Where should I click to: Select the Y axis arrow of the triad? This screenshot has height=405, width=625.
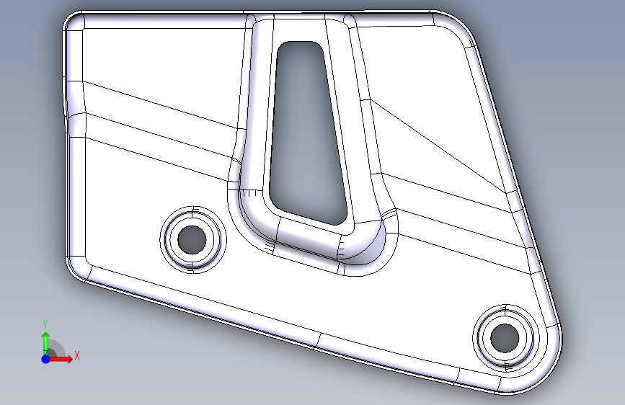coord(46,344)
